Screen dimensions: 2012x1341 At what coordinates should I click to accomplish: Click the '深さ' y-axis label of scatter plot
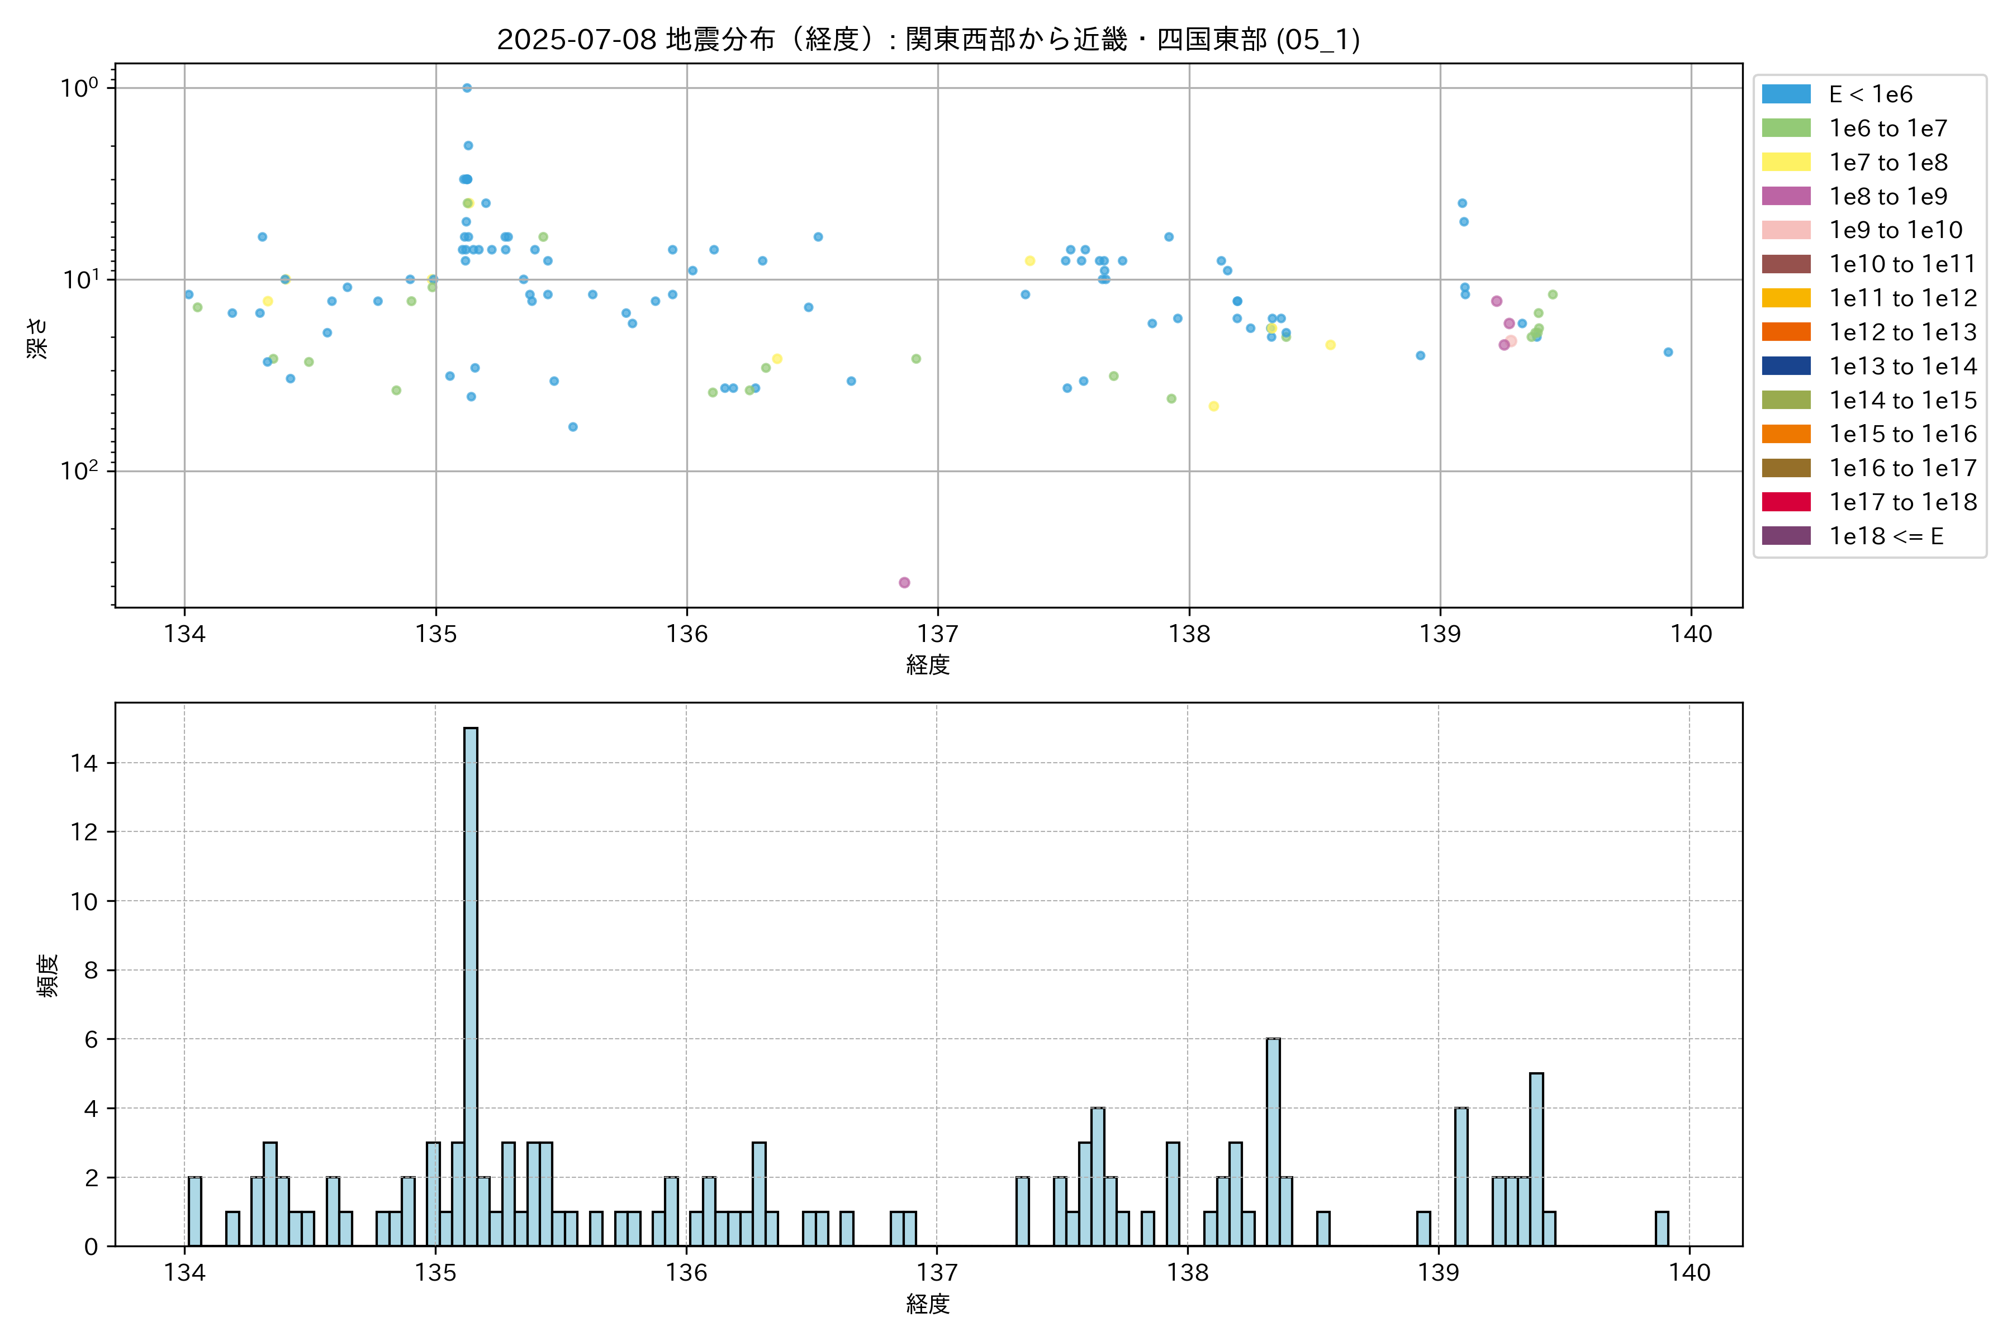[37, 338]
